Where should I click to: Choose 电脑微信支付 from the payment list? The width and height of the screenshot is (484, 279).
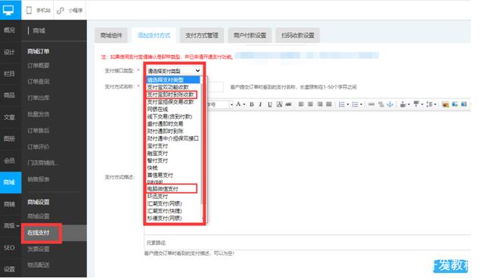click(163, 188)
